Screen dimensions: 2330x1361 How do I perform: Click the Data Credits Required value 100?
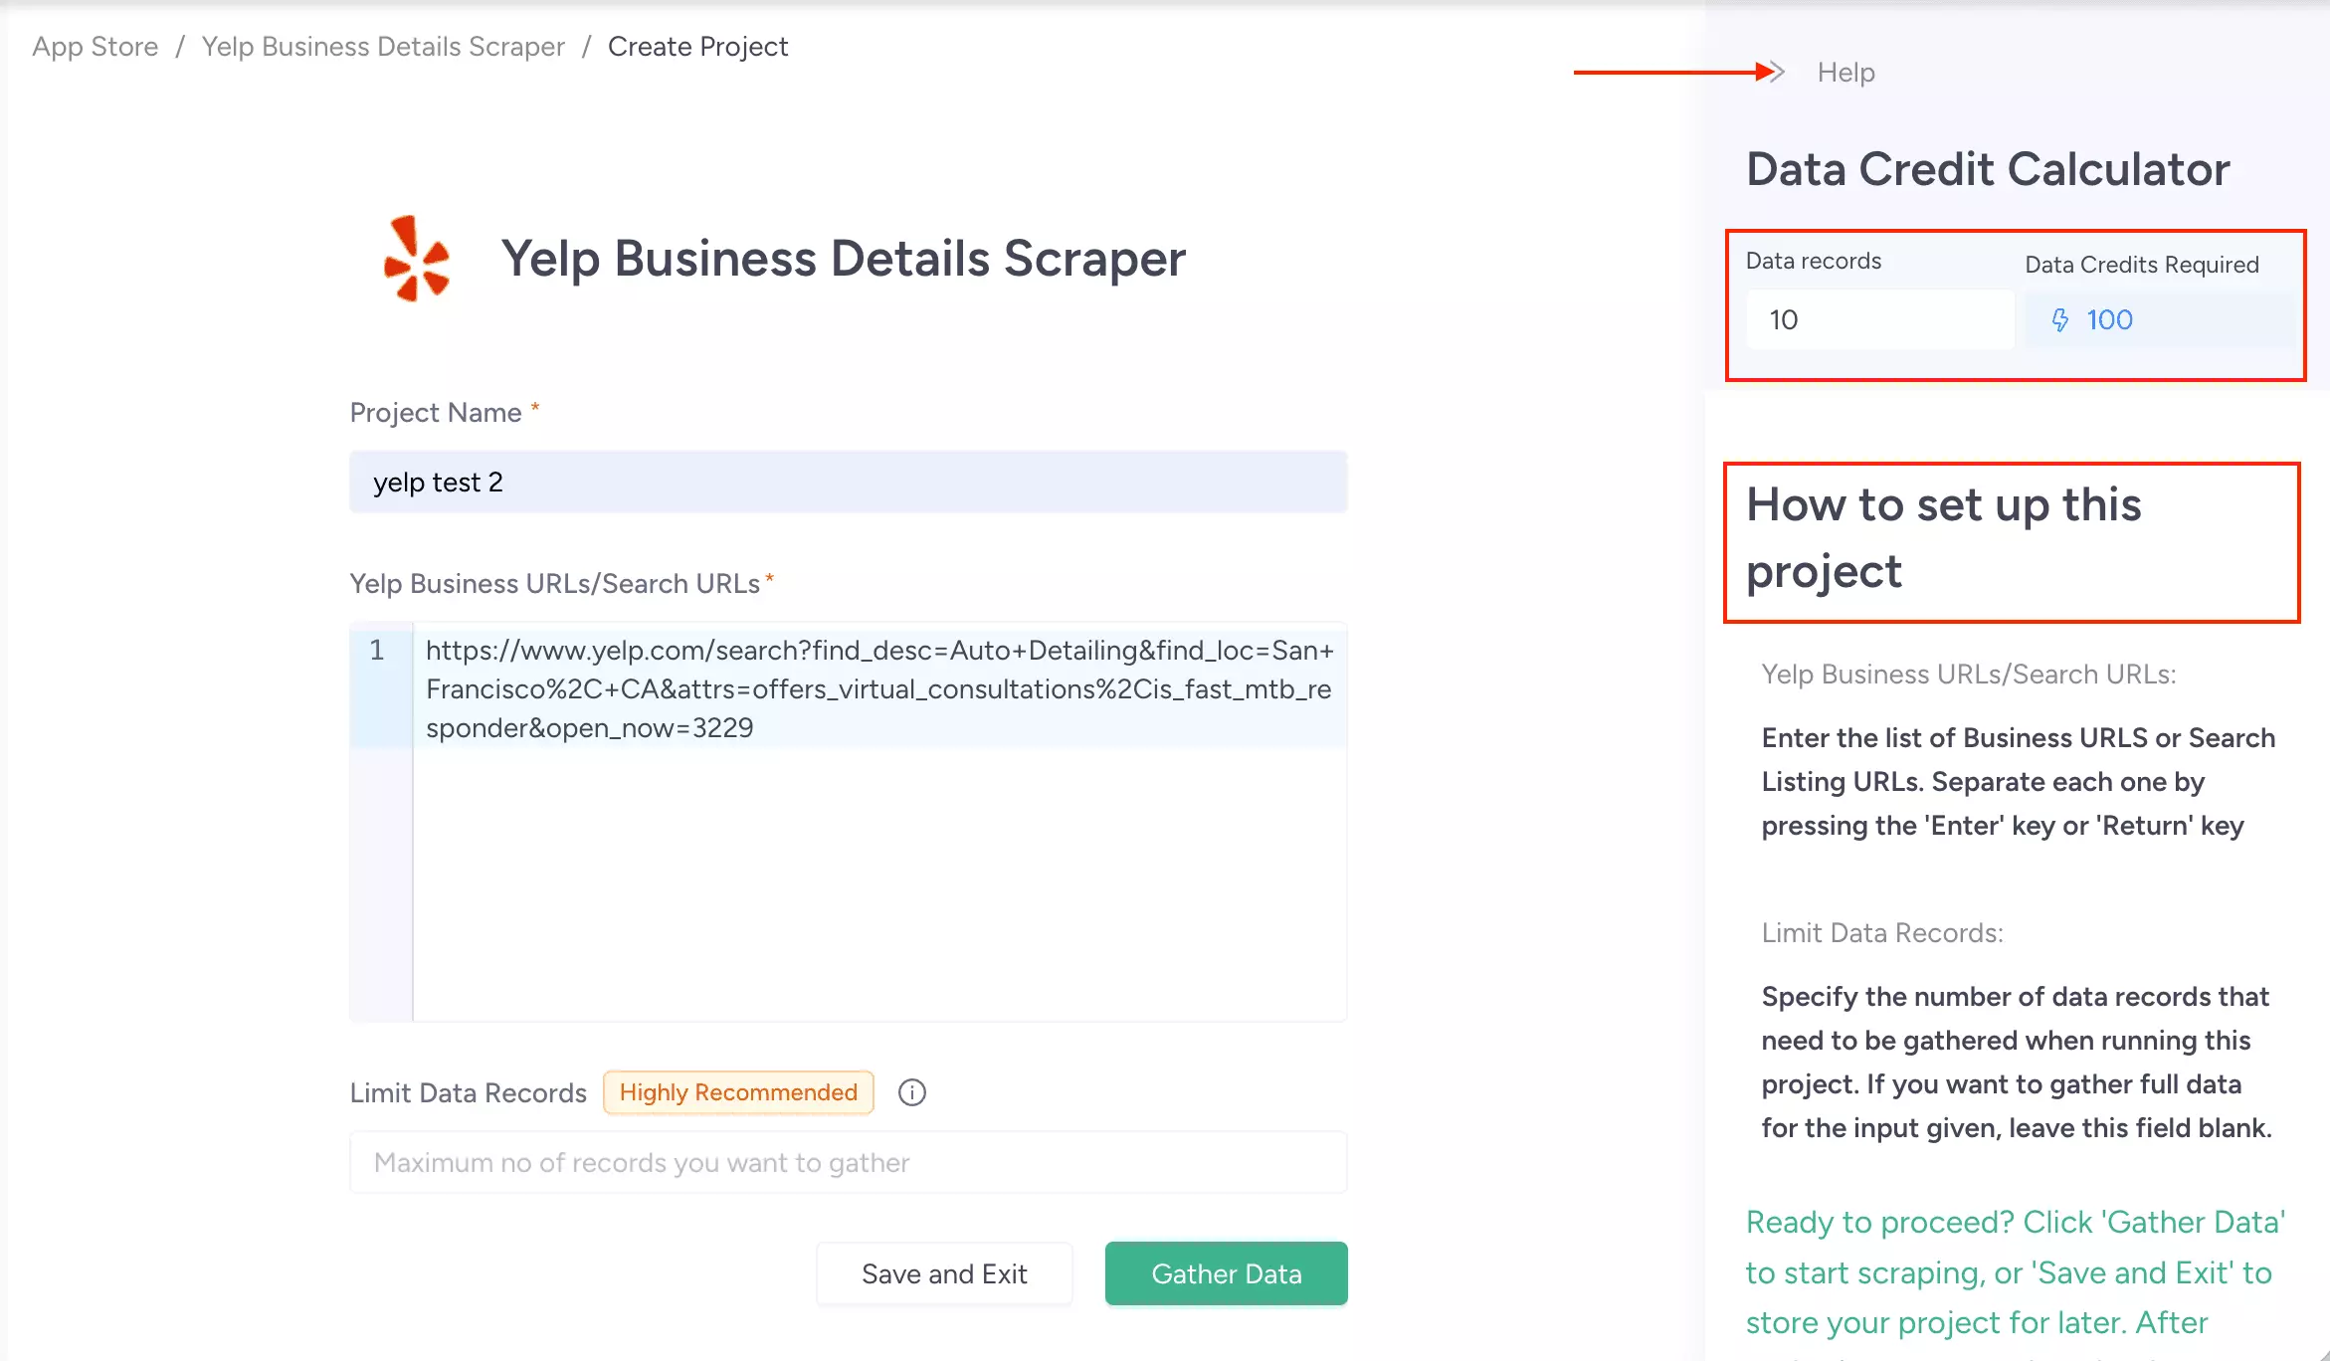click(2109, 319)
